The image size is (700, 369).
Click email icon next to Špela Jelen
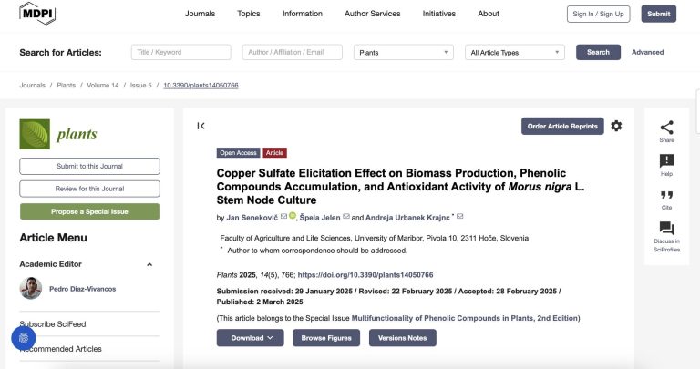click(346, 217)
